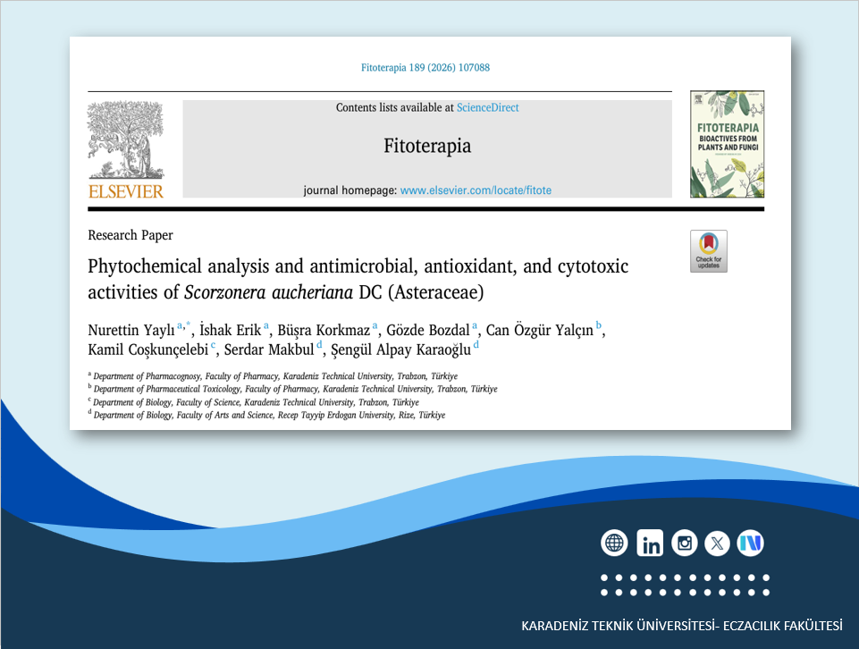Click the Scorzonera aucheriana article title

[358, 278]
